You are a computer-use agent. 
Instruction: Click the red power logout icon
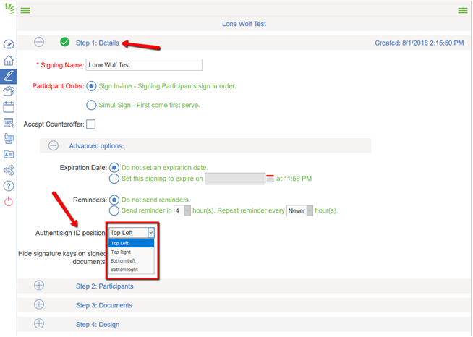coord(9,202)
